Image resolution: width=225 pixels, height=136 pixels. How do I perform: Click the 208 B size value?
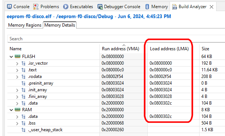[207, 76]
